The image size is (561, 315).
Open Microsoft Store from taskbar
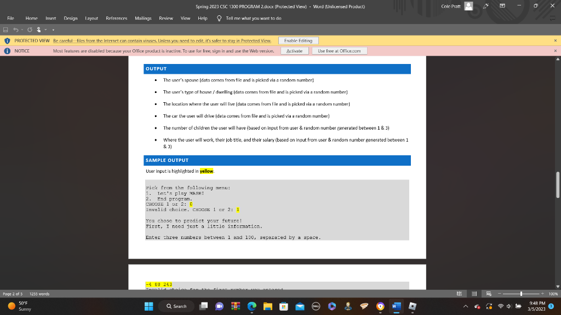[284, 306]
